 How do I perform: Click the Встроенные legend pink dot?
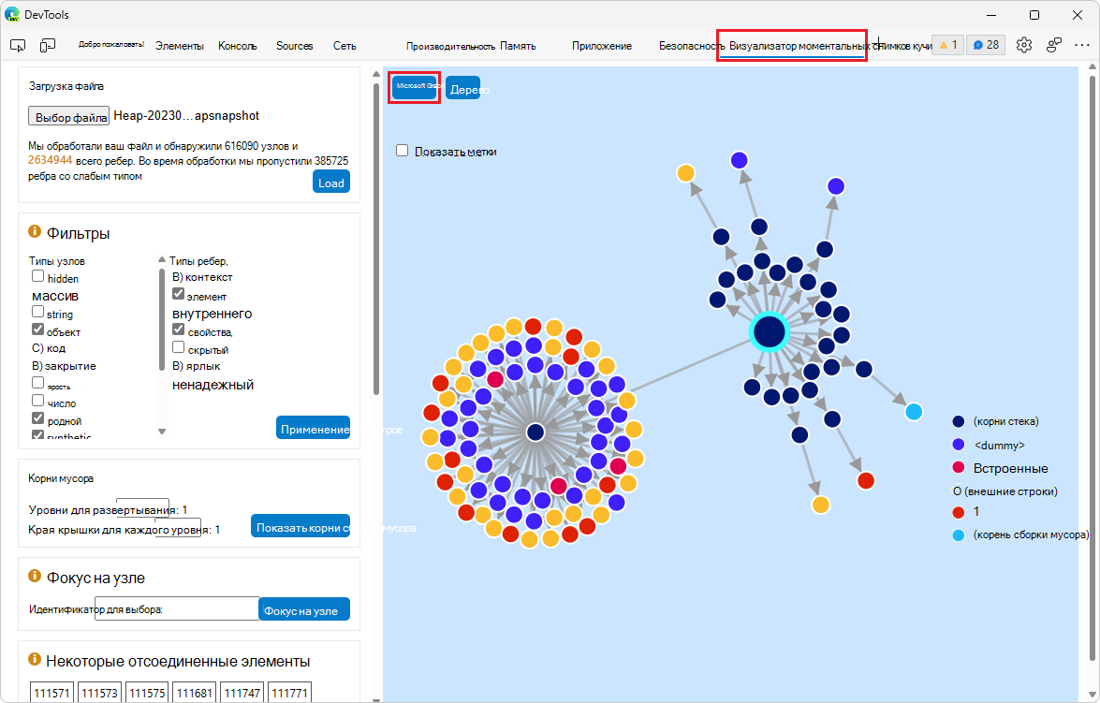tap(959, 468)
